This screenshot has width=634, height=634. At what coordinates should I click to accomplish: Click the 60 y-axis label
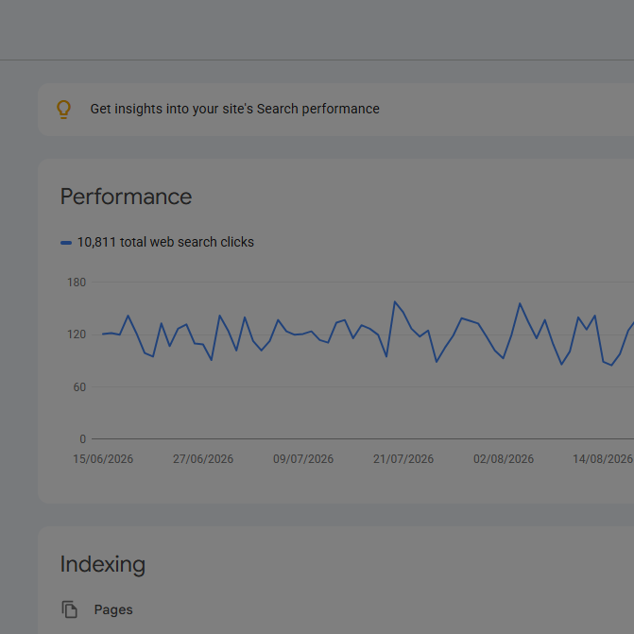tap(79, 387)
